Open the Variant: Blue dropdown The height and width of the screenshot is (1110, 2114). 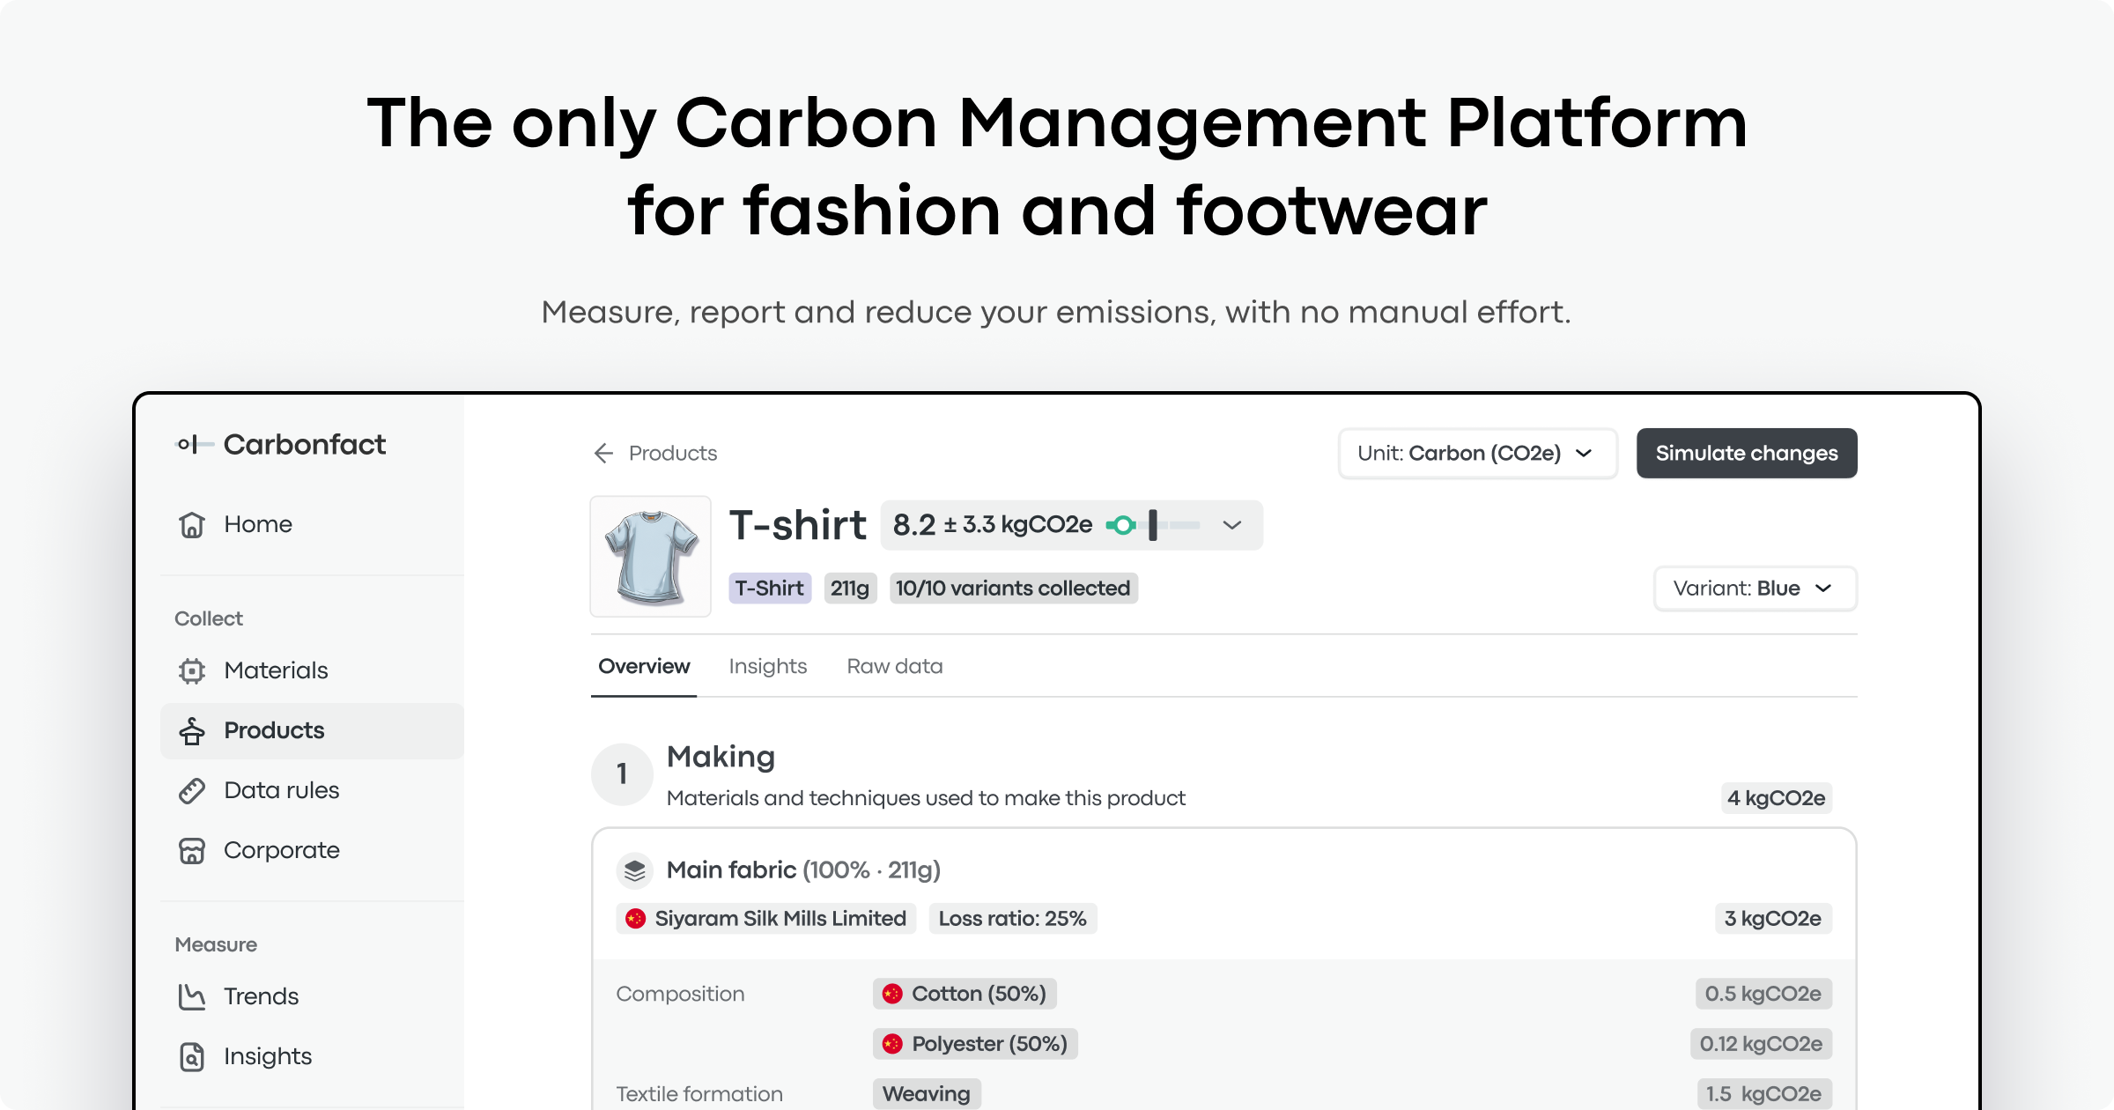coord(1754,588)
